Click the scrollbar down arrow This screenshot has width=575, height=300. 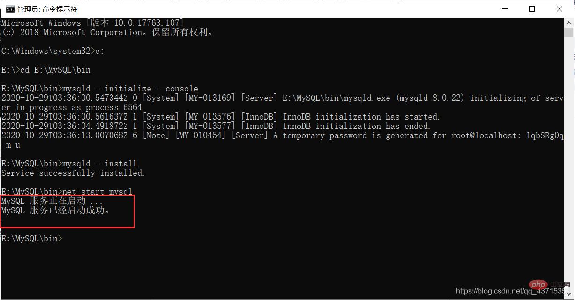[x=569, y=294]
